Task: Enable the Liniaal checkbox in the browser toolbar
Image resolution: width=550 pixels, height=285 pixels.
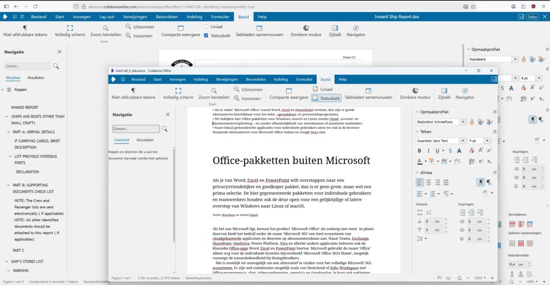Action: click(207, 26)
